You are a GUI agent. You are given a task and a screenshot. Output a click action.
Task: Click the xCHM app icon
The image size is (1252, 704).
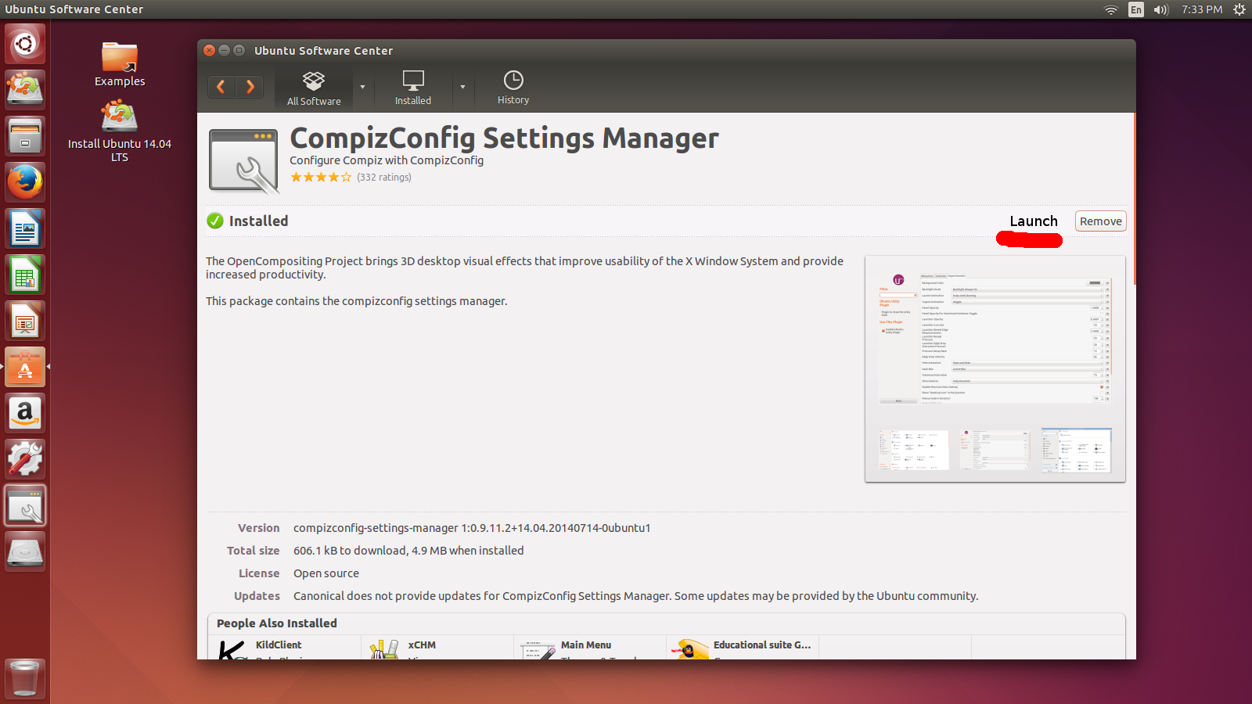384,650
